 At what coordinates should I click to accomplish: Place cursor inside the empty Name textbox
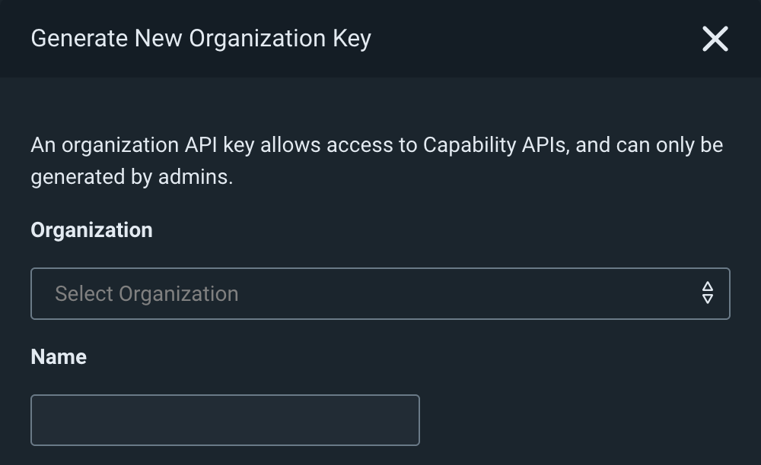(x=224, y=419)
